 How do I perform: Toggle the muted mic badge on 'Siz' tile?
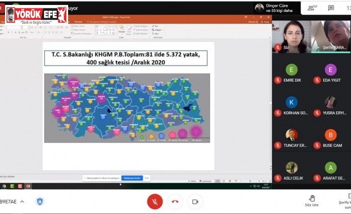277,48
